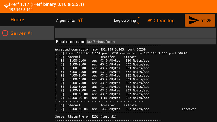Select the Server listening on 5201 line
The height and width of the screenshot is (122, 217).
point(86,116)
